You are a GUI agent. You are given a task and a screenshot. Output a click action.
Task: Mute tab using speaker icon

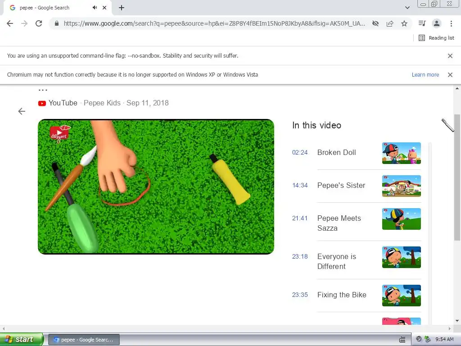(95, 8)
